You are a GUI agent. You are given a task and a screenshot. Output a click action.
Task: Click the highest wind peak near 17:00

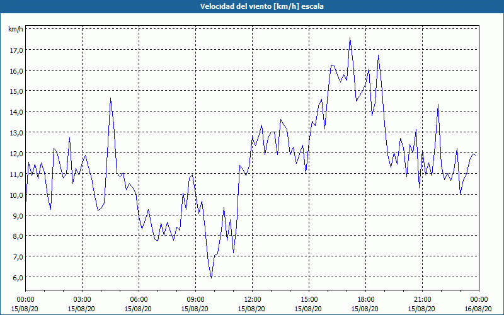(350, 38)
